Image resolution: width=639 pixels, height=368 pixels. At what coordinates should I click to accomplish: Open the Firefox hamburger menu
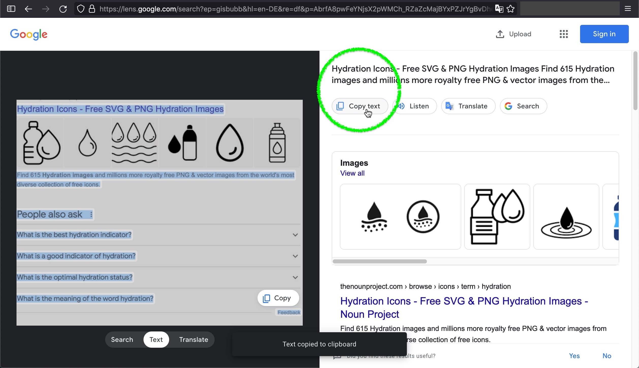[628, 9]
